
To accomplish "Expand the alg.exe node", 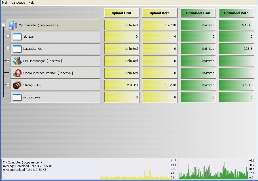I will 8,36.
